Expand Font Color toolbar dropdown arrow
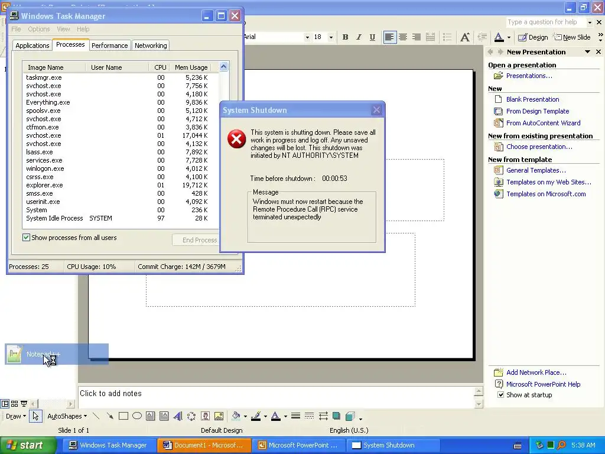This screenshot has height=454, width=605. click(509, 37)
